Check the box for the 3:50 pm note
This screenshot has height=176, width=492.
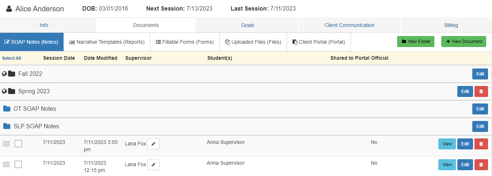[18, 144]
